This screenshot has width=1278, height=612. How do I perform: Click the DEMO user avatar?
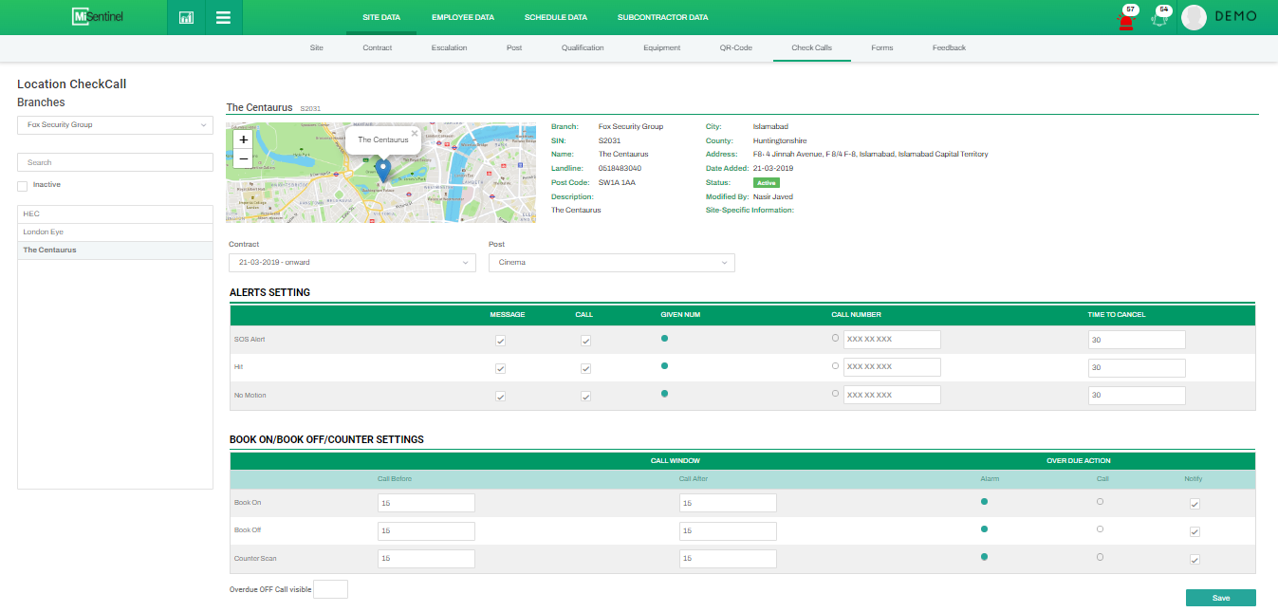point(1194,17)
